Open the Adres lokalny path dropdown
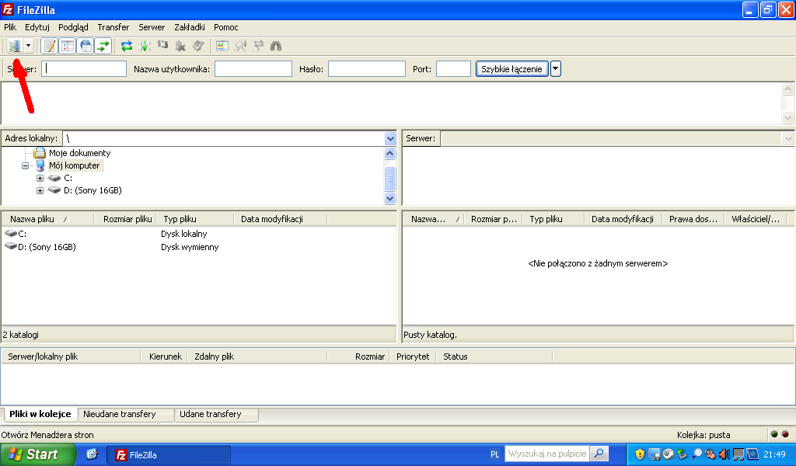 [x=390, y=138]
